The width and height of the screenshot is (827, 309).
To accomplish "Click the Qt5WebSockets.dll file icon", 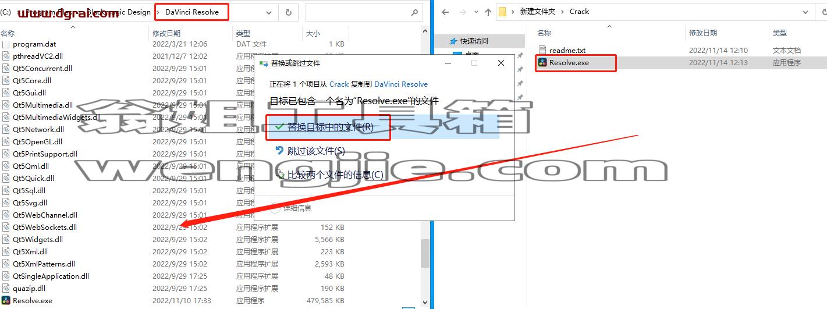I will point(6,228).
